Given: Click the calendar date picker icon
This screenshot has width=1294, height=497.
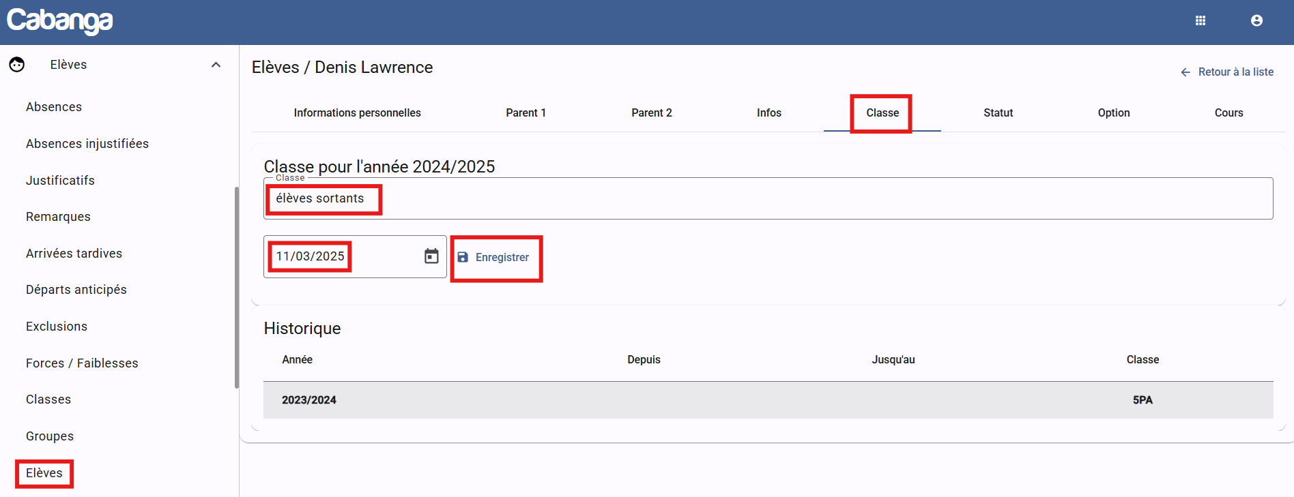Looking at the screenshot, I should pos(431,256).
